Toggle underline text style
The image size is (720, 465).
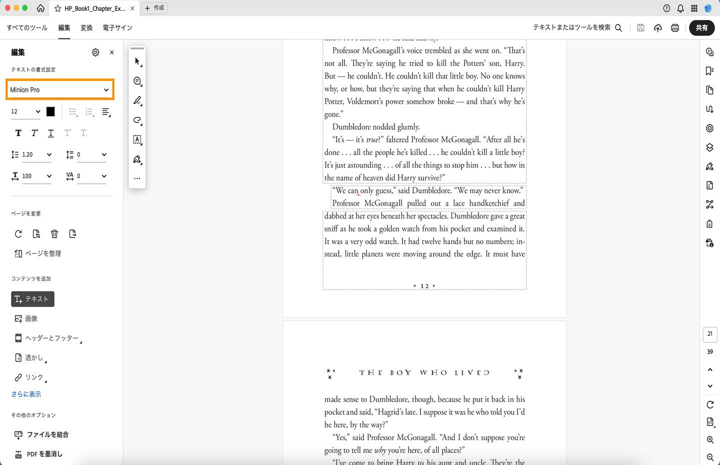point(51,133)
